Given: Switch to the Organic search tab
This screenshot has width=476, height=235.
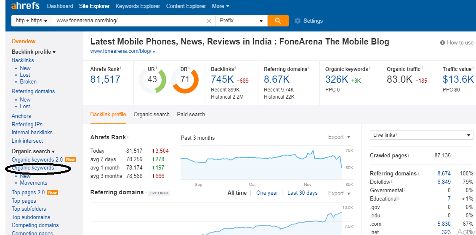Looking at the screenshot, I should (152, 115).
